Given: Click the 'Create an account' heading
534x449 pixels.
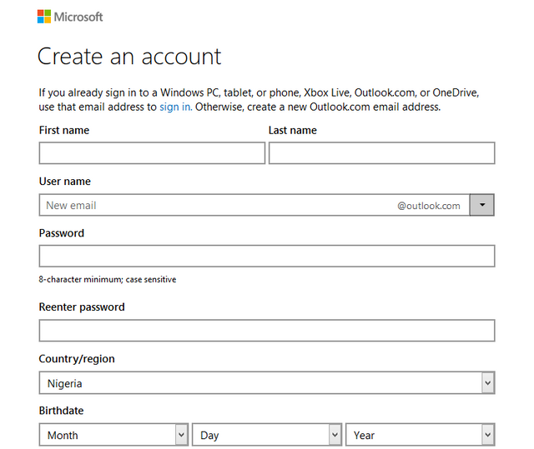Looking at the screenshot, I should (129, 57).
